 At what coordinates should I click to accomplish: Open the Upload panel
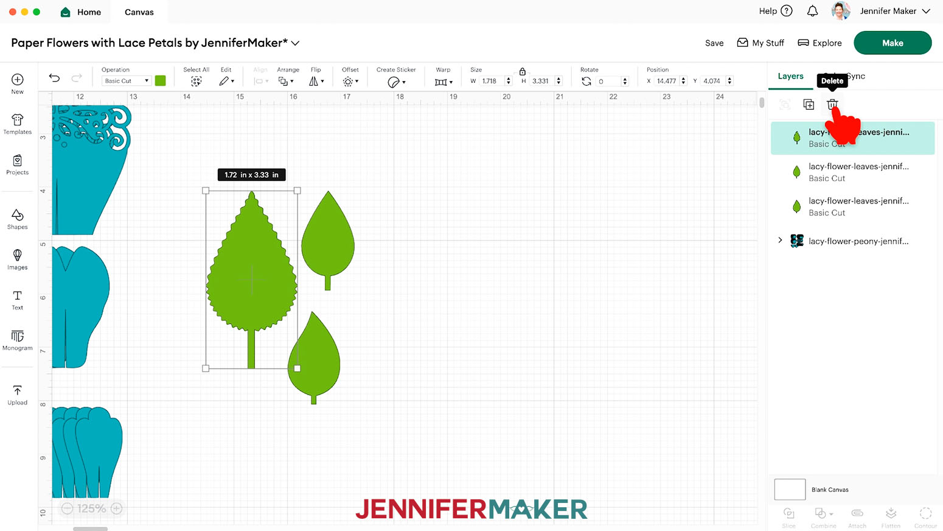click(x=17, y=395)
